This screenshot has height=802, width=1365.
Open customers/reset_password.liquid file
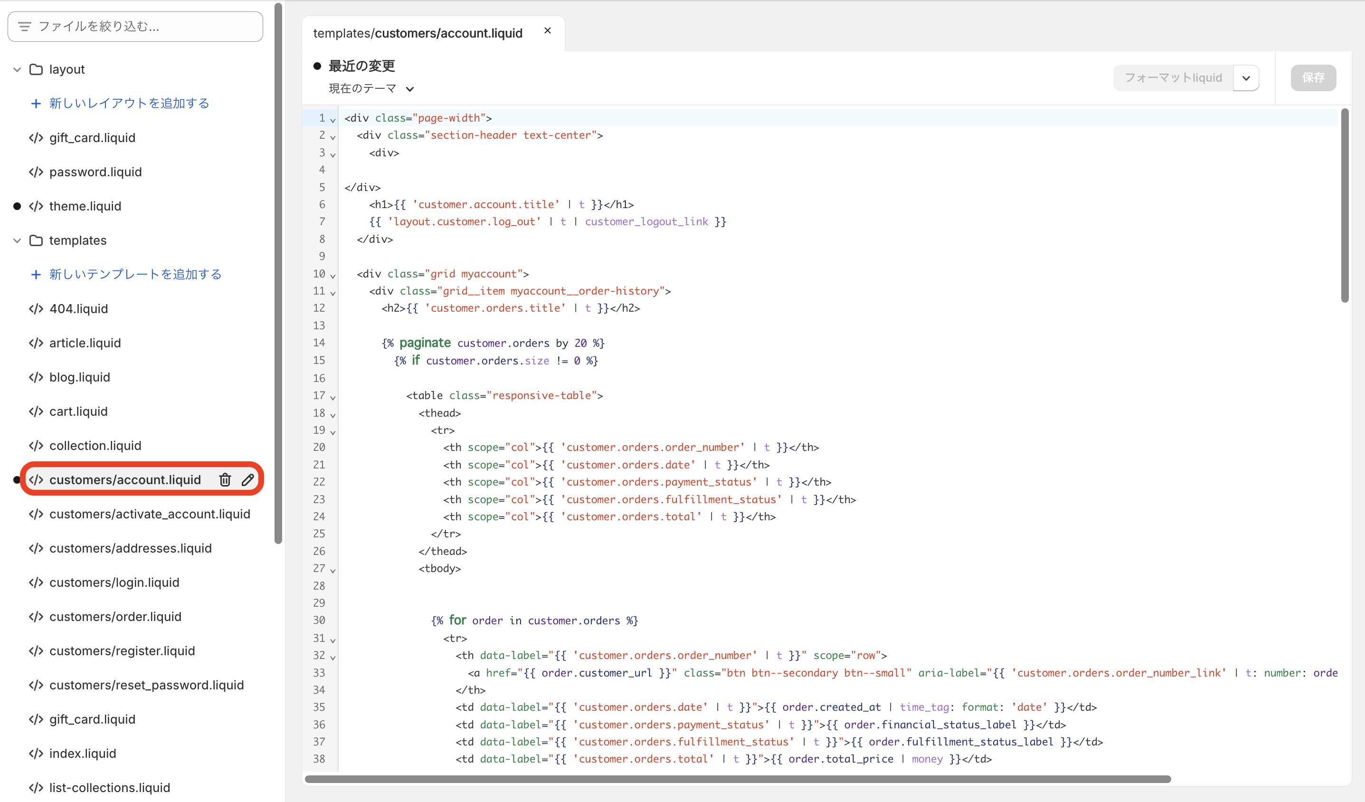(x=146, y=685)
